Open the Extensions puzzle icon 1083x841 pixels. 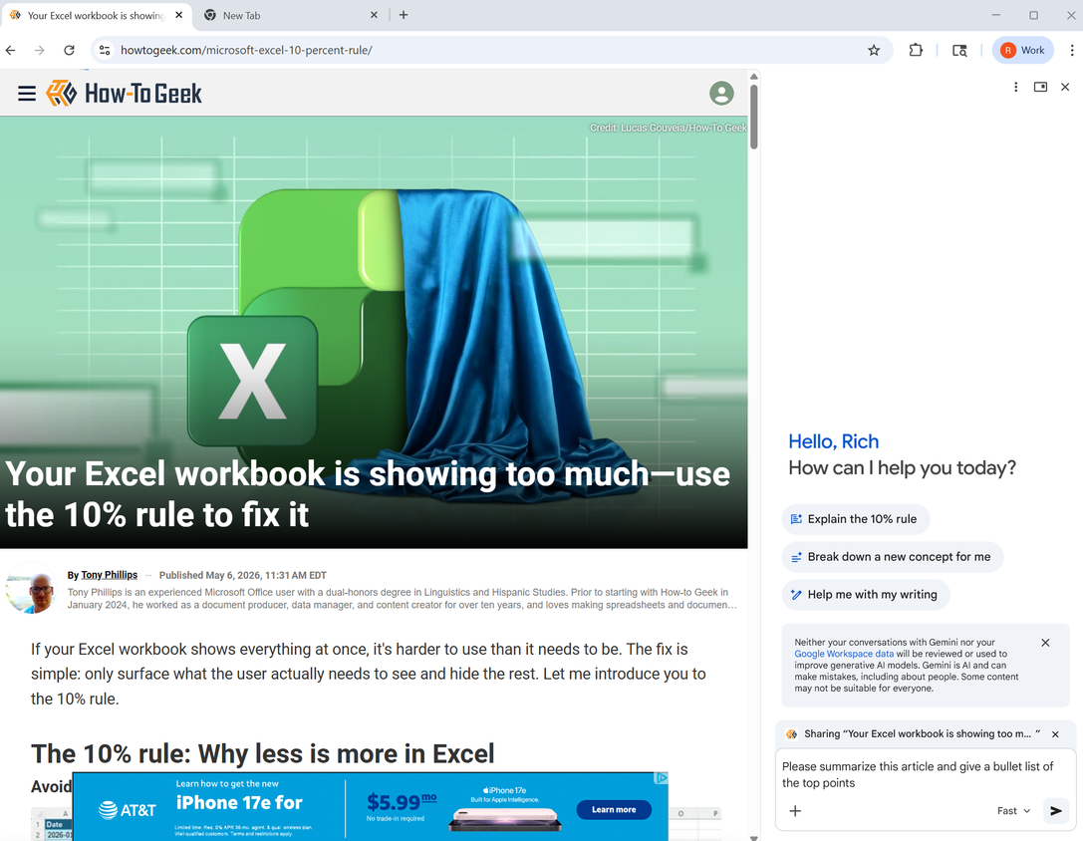[916, 50]
